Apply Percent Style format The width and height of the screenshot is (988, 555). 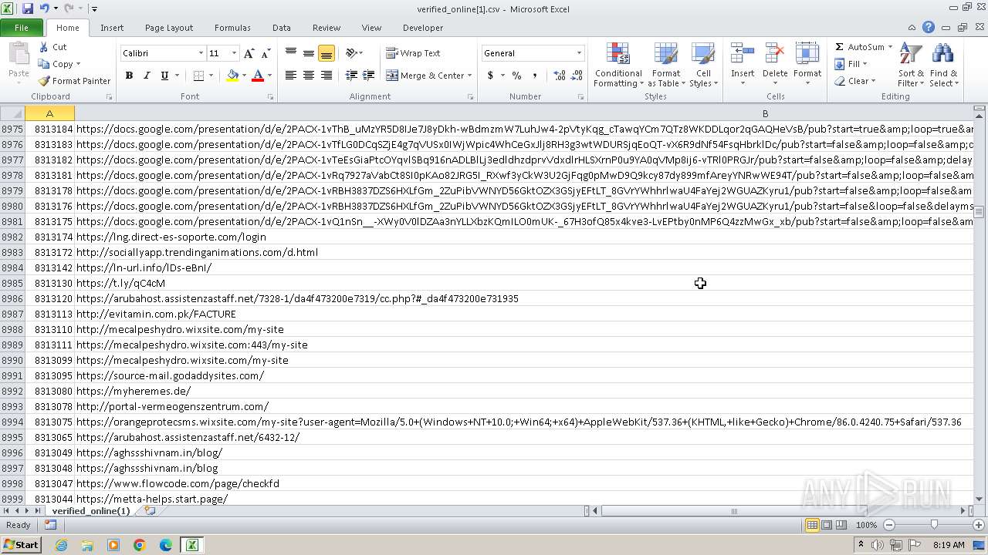click(516, 76)
